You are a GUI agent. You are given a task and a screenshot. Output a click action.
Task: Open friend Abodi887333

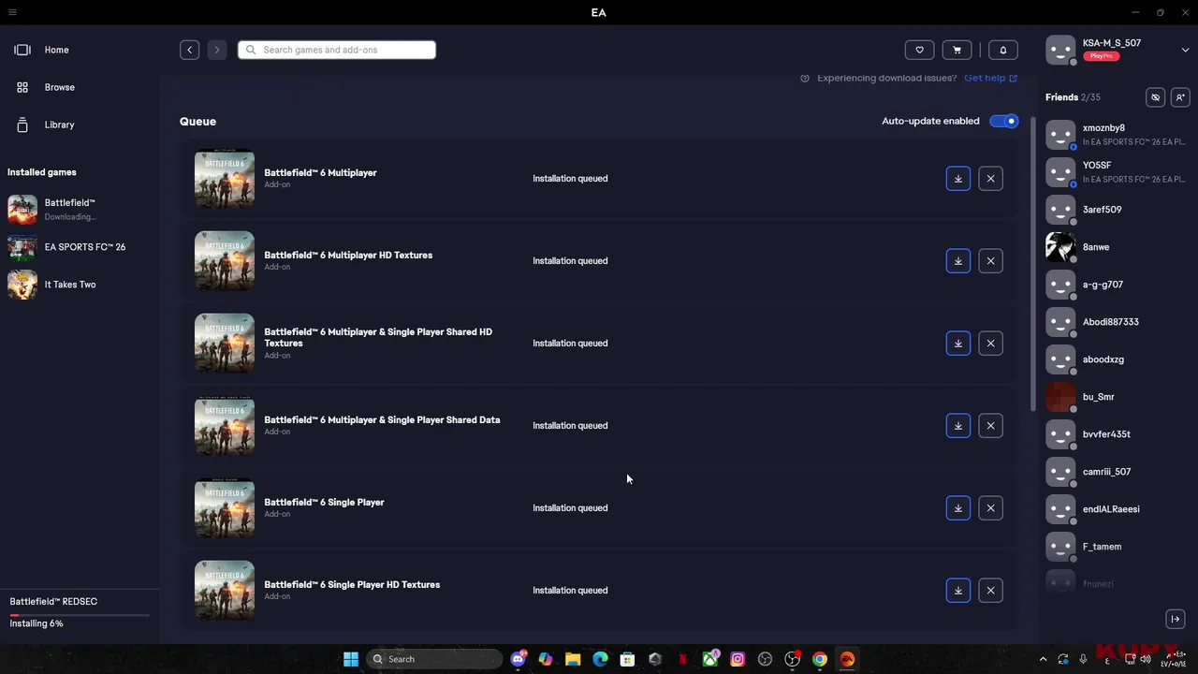pos(1118,322)
